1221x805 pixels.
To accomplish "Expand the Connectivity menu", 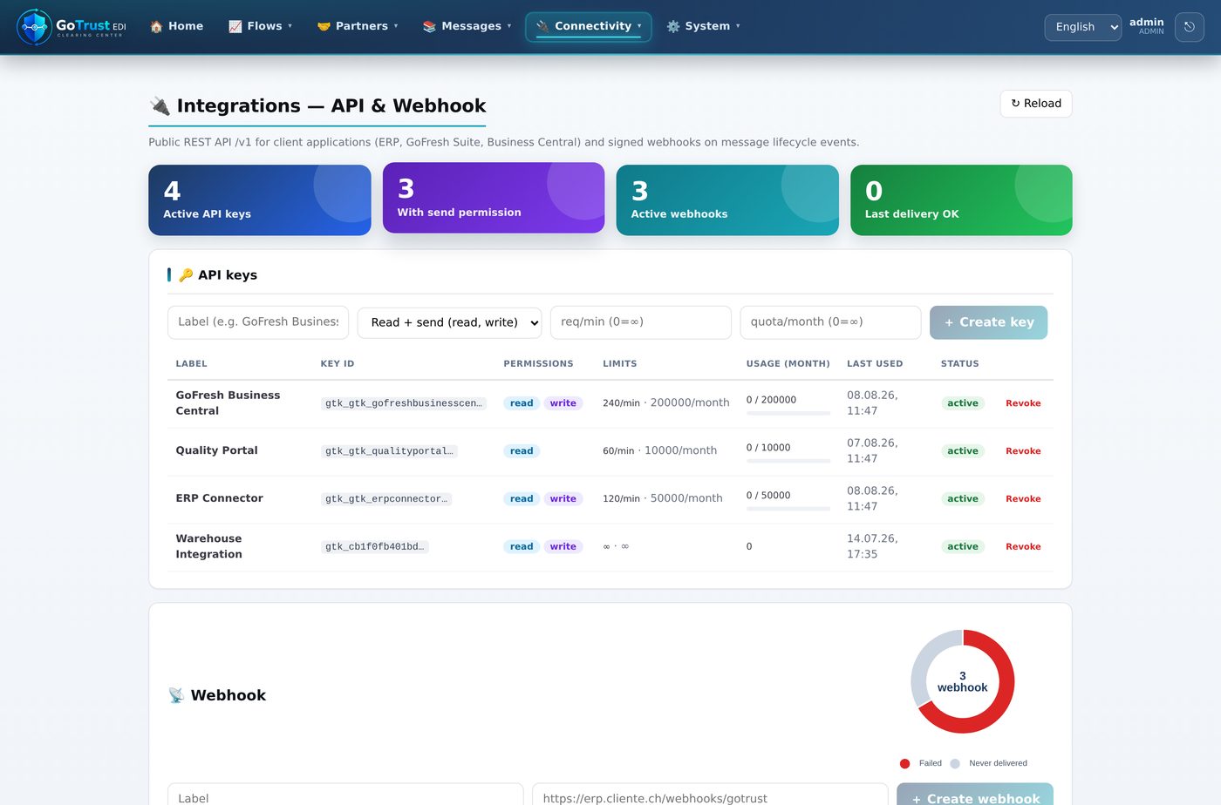I will click(589, 27).
